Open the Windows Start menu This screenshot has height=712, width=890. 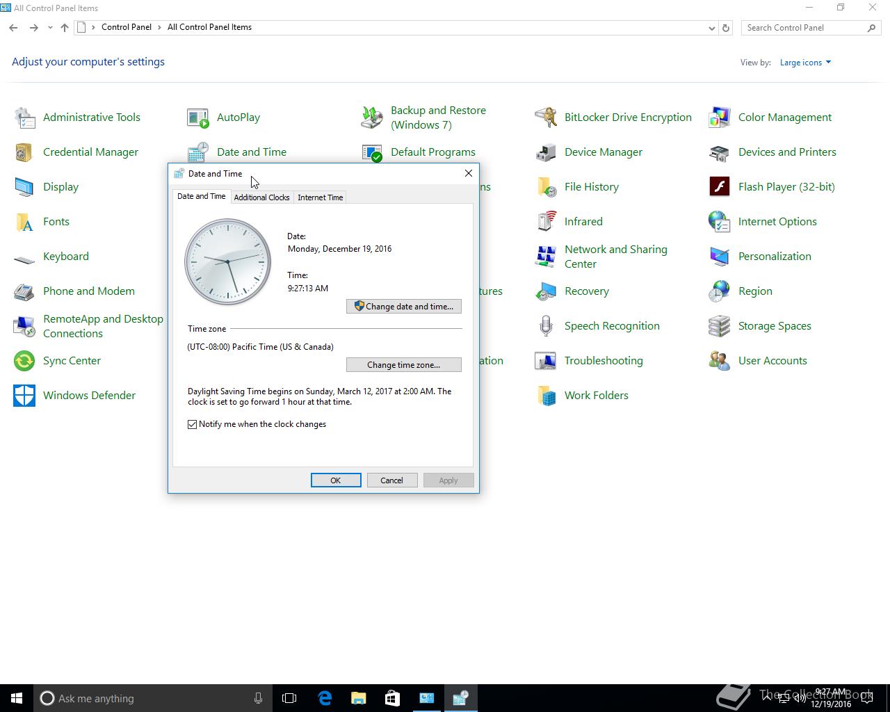(17, 698)
